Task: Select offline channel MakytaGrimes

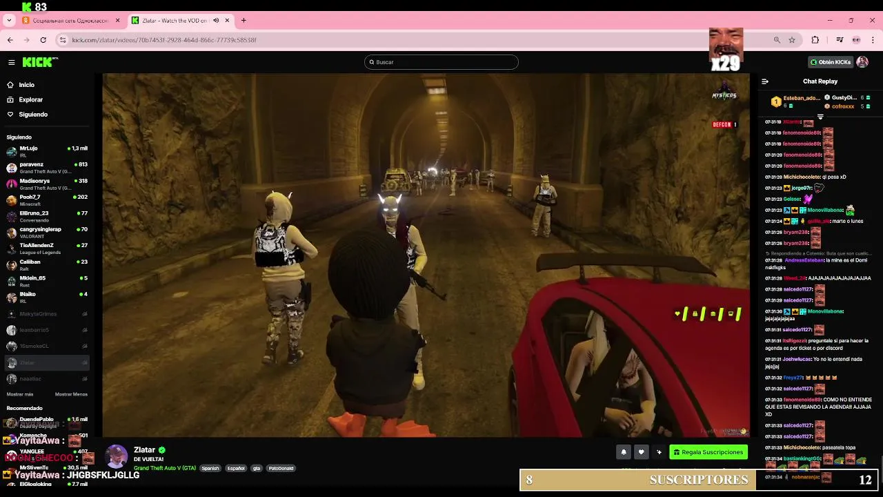Action: 47,314
